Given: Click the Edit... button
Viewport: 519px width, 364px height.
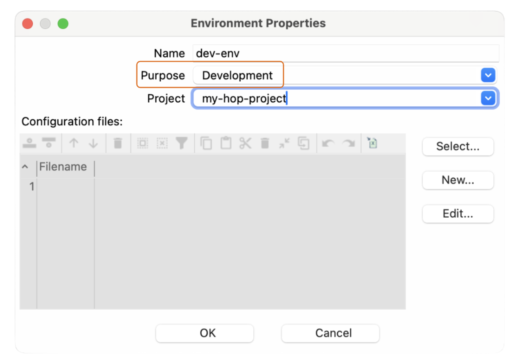Looking at the screenshot, I should [x=458, y=214].
